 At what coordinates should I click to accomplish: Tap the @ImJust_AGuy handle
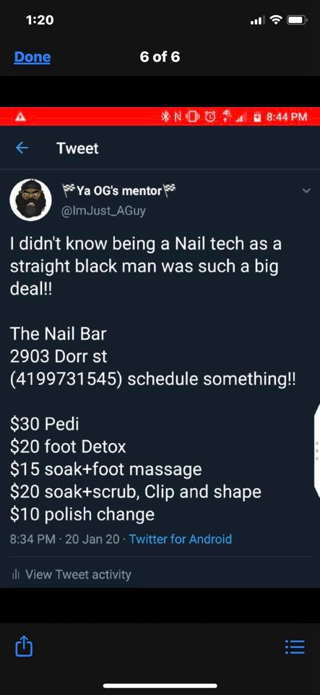coord(104,211)
